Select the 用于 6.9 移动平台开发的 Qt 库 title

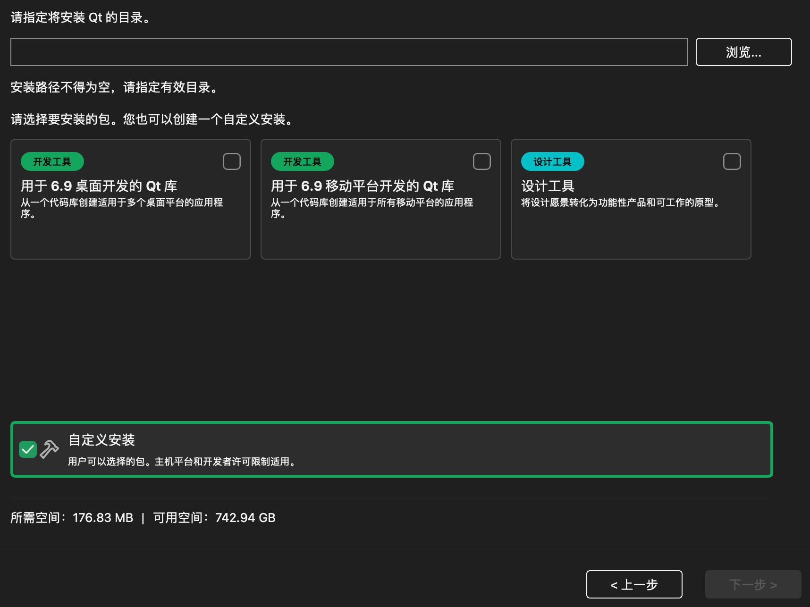coord(363,186)
